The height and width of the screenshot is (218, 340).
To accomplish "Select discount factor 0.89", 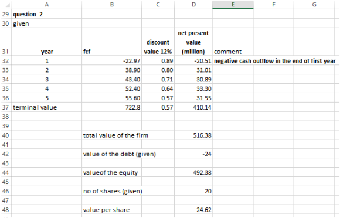I will pyautogui.click(x=158, y=61).
